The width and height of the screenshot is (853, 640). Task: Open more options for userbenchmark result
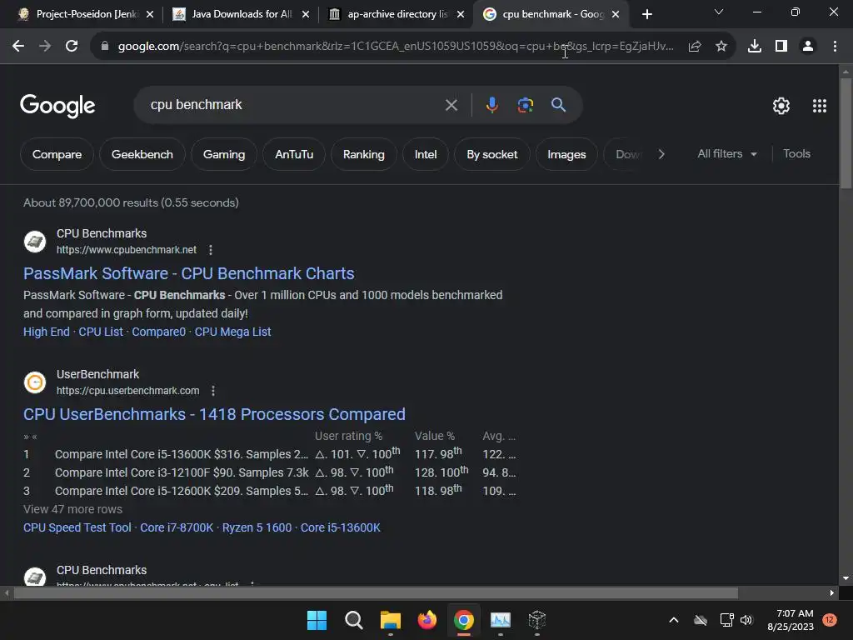[x=213, y=391]
